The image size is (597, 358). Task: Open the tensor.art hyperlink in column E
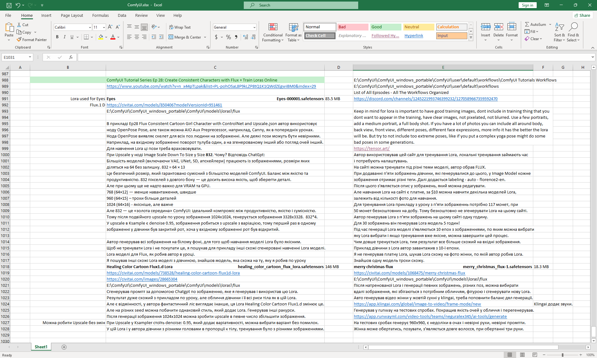tap(371, 148)
